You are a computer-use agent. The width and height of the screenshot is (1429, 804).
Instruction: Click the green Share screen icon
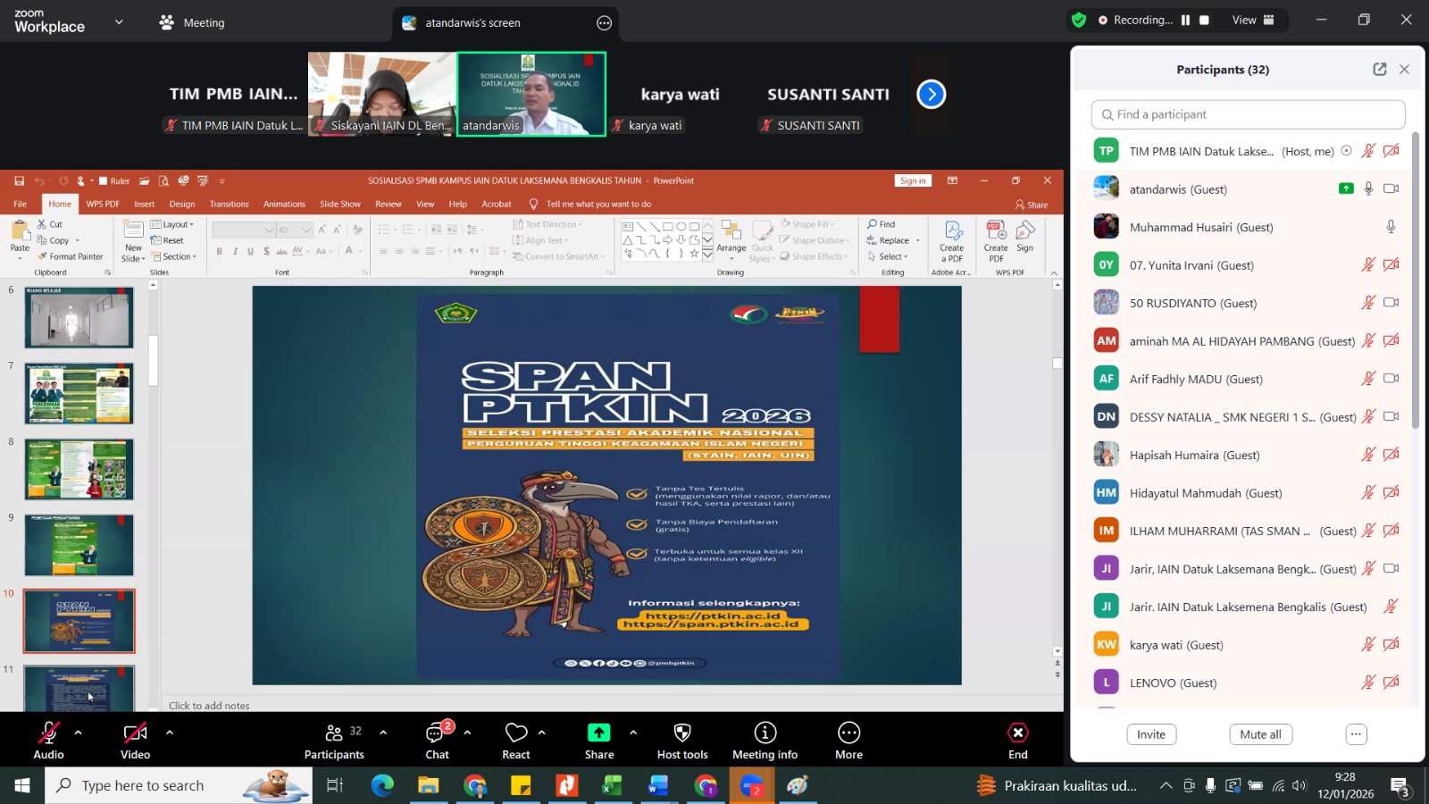click(x=598, y=733)
